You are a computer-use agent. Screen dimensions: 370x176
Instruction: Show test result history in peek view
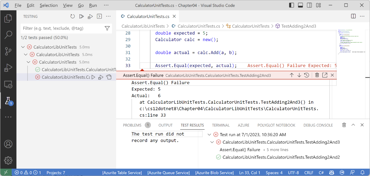pos(307,75)
